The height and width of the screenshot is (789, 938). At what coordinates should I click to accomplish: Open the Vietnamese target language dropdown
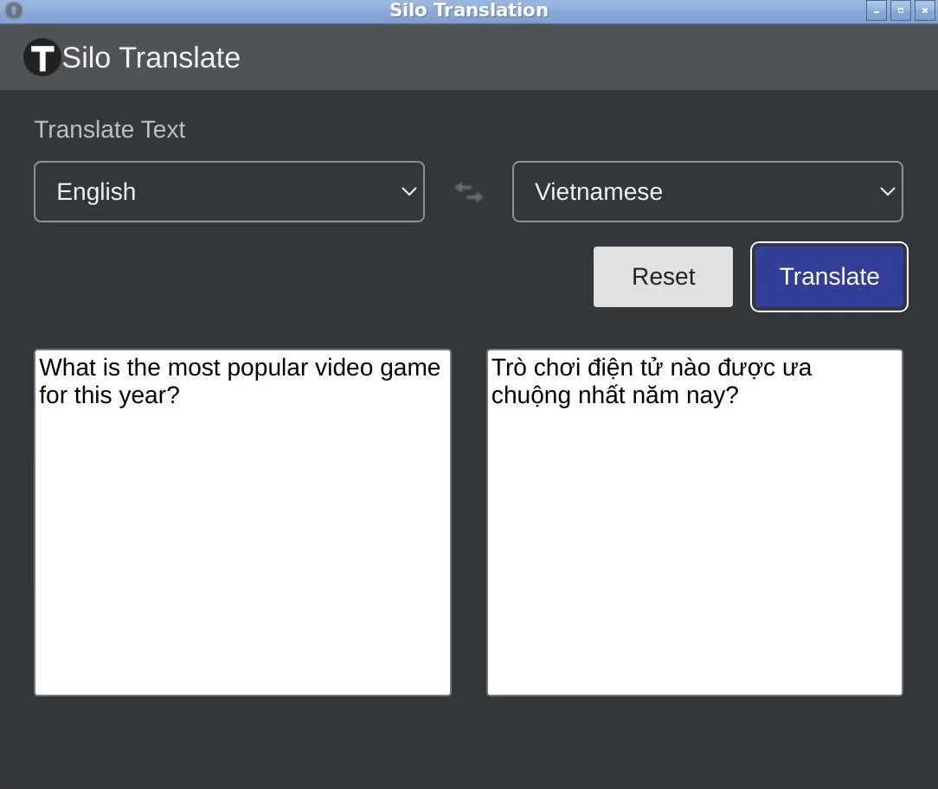point(708,191)
